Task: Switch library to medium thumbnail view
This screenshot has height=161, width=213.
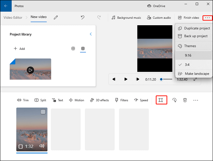Action: tap(73, 48)
